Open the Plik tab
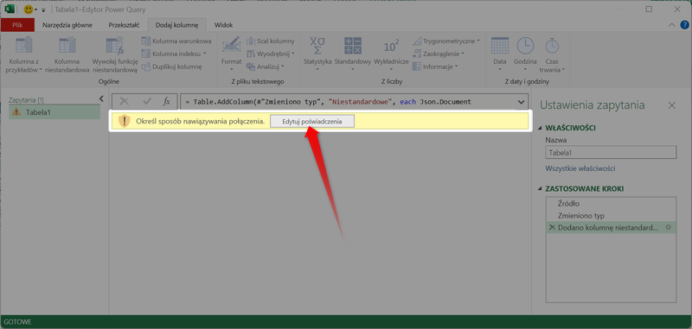 click(17, 25)
